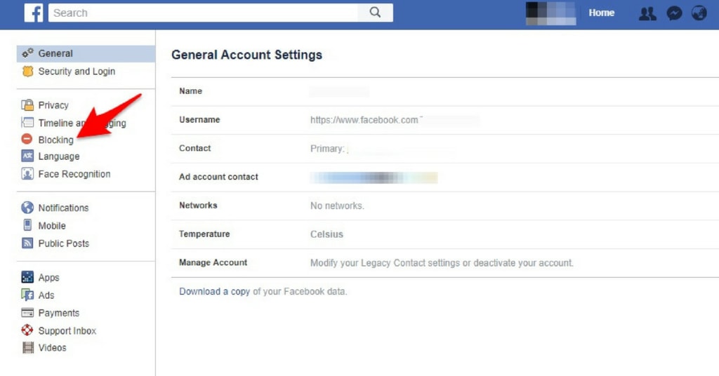The image size is (719, 376).
Task: Click the facebook.com username URL
Action: point(364,120)
